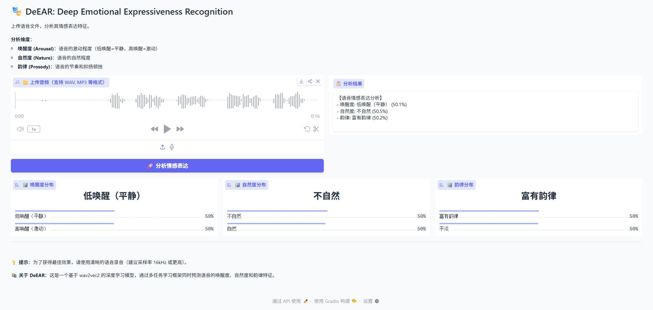Download the uploaded audio file
653x310 pixels.
tap(301, 81)
